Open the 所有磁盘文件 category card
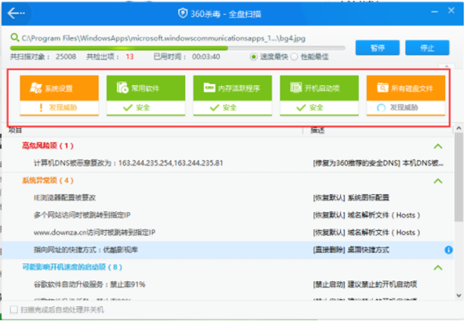 click(x=406, y=96)
